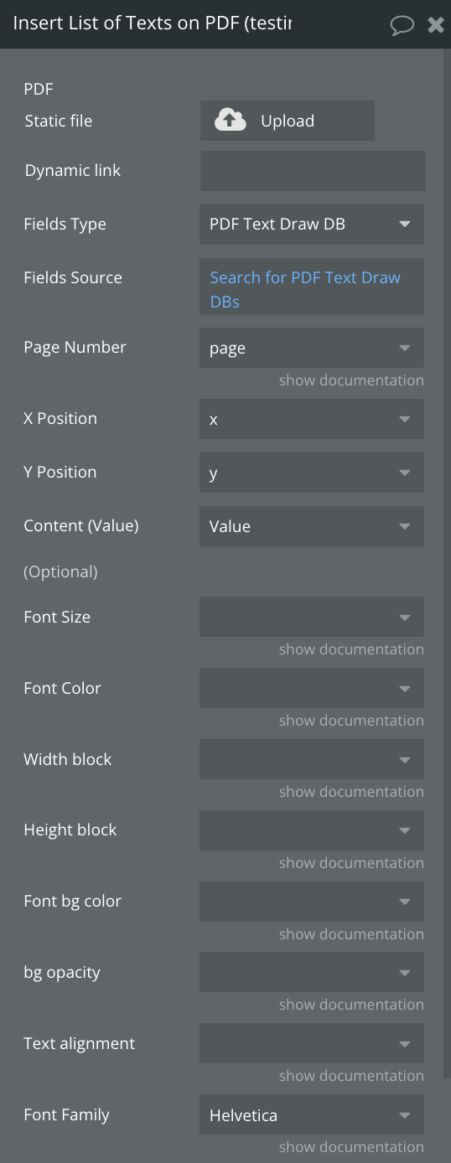The image size is (451, 1163).
Task: Open the Font Size dropdown
Action: coord(312,617)
